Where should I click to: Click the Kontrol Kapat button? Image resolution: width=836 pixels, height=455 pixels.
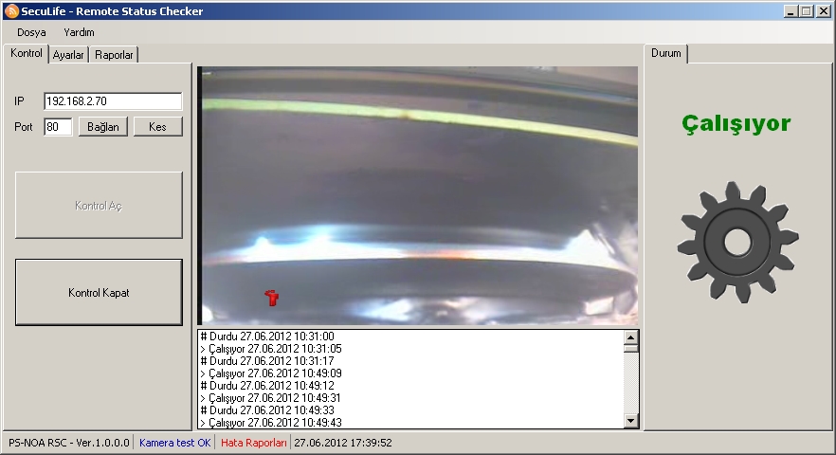99,293
